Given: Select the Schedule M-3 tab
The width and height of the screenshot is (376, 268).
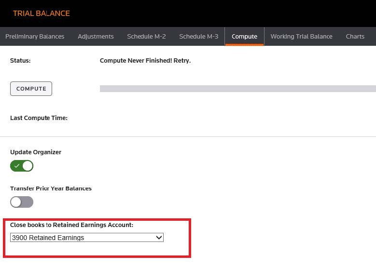Looking at the screenshot, I should (x=198, y=36).
